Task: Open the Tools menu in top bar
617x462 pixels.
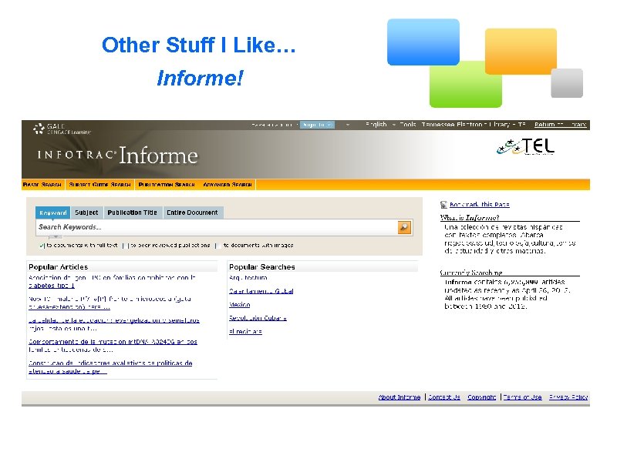Action: tap(408, 125)
